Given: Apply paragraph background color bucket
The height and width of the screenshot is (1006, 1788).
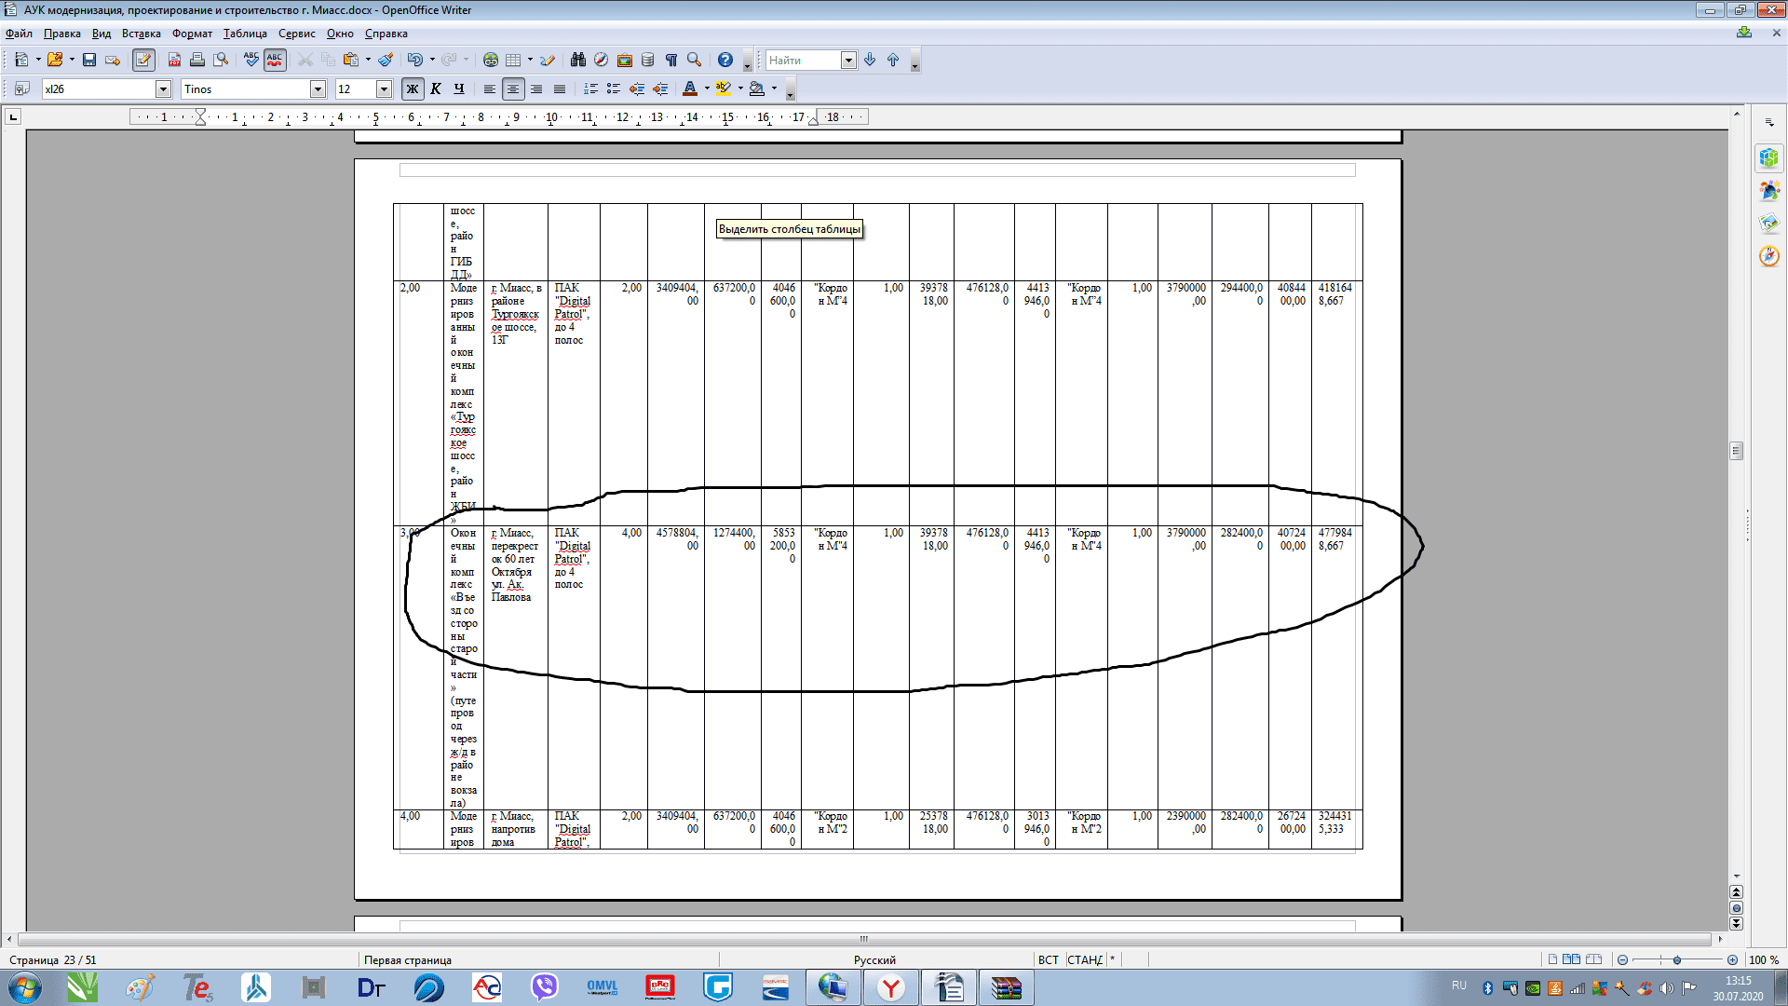Looking at the screenshot, I should 757,88.
